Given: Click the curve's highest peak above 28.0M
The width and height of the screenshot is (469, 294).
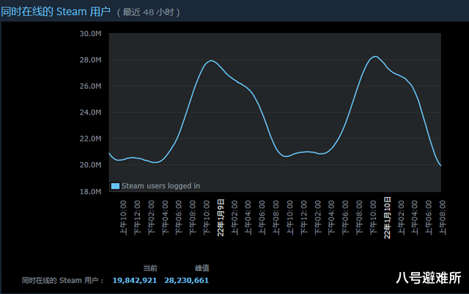Looking at the screenshot, I should click(x=375, y=56).
